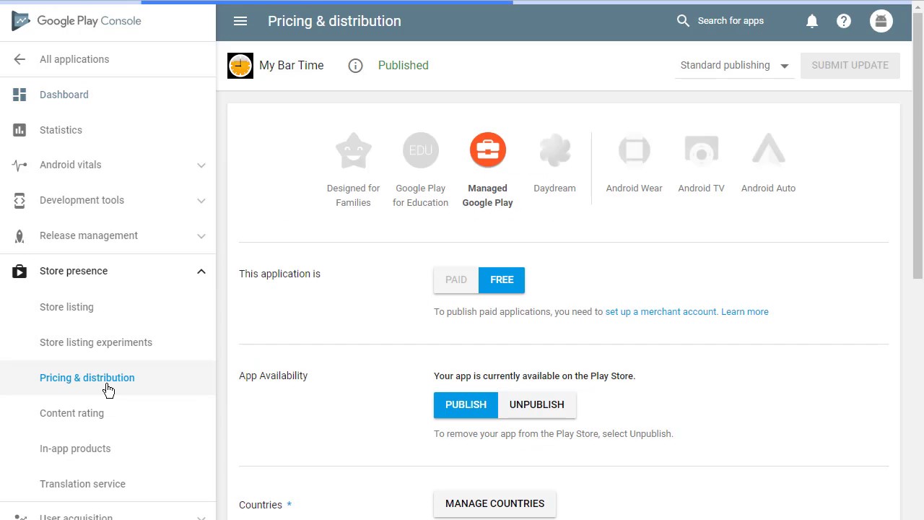Screen dimensions: 924x520
Task: Set the application to FREE
Action: pyautogui.click(x=502, y=279)
